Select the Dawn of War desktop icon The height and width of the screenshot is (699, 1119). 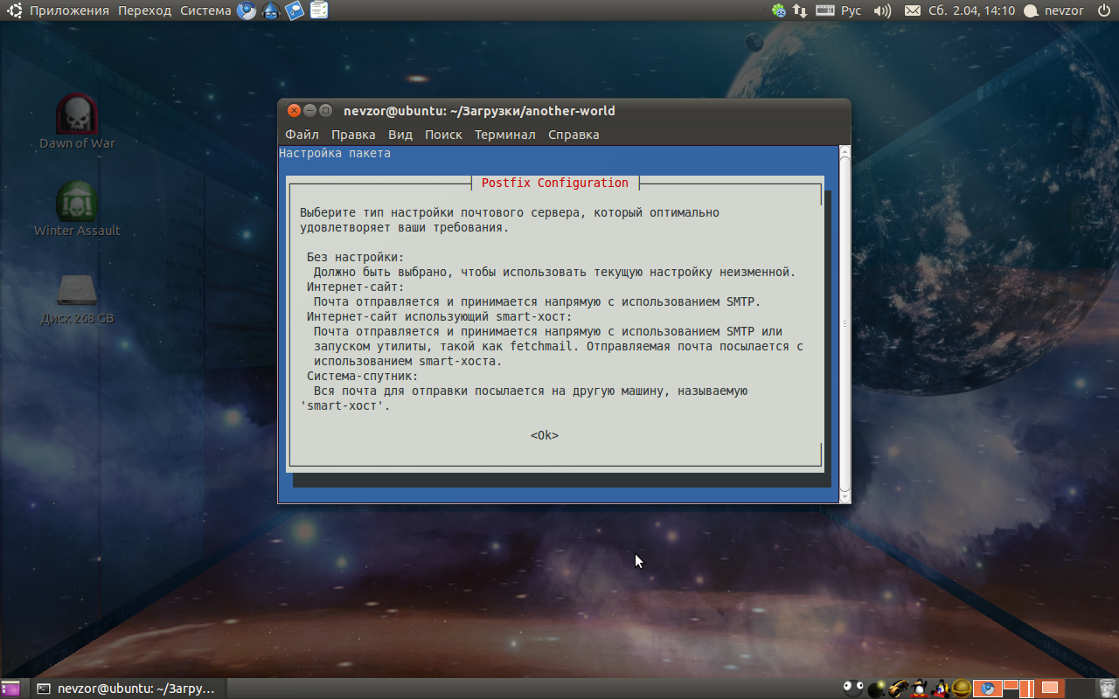click(77, 121)
